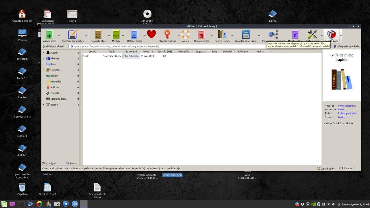
Task: Launch the terminal from the taskbar
Action: pos(21,204)
